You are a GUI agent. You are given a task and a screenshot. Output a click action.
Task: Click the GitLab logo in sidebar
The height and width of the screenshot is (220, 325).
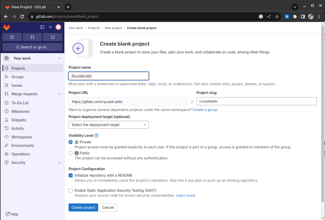coord(7,27)
